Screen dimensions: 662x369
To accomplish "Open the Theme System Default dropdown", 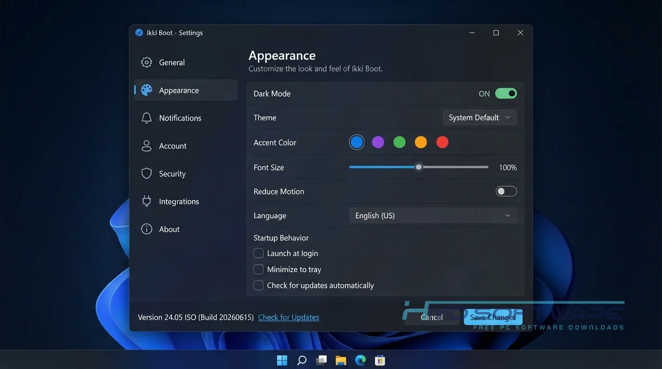I will pyautogui.click(x=480, y=117).
